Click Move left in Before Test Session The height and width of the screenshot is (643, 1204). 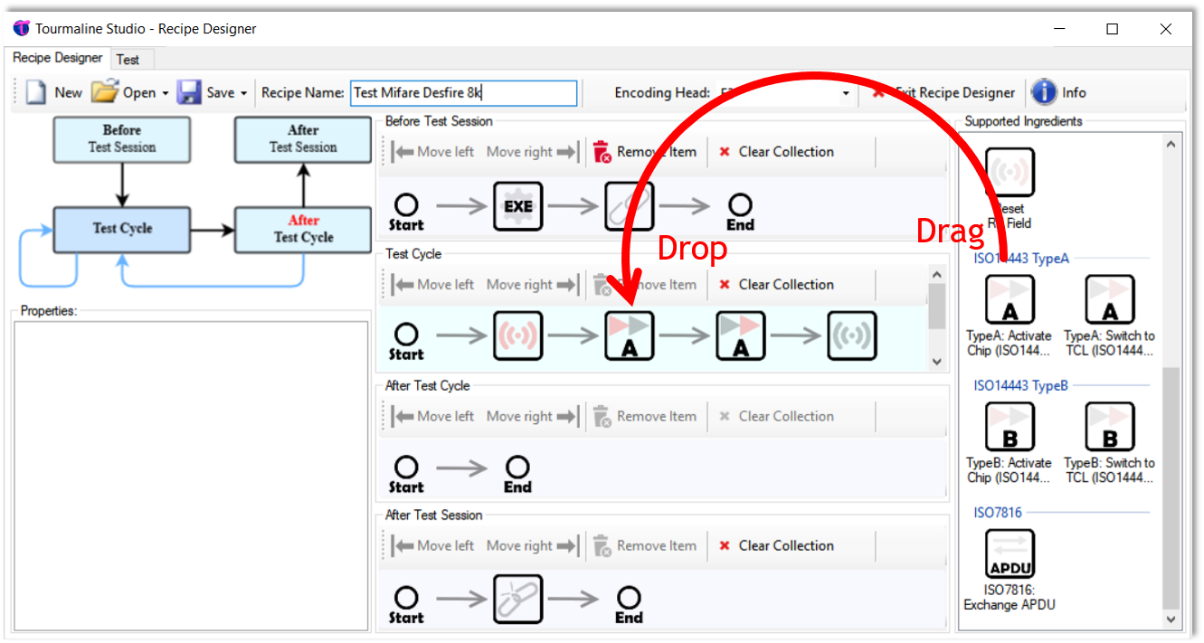(434, 152)
